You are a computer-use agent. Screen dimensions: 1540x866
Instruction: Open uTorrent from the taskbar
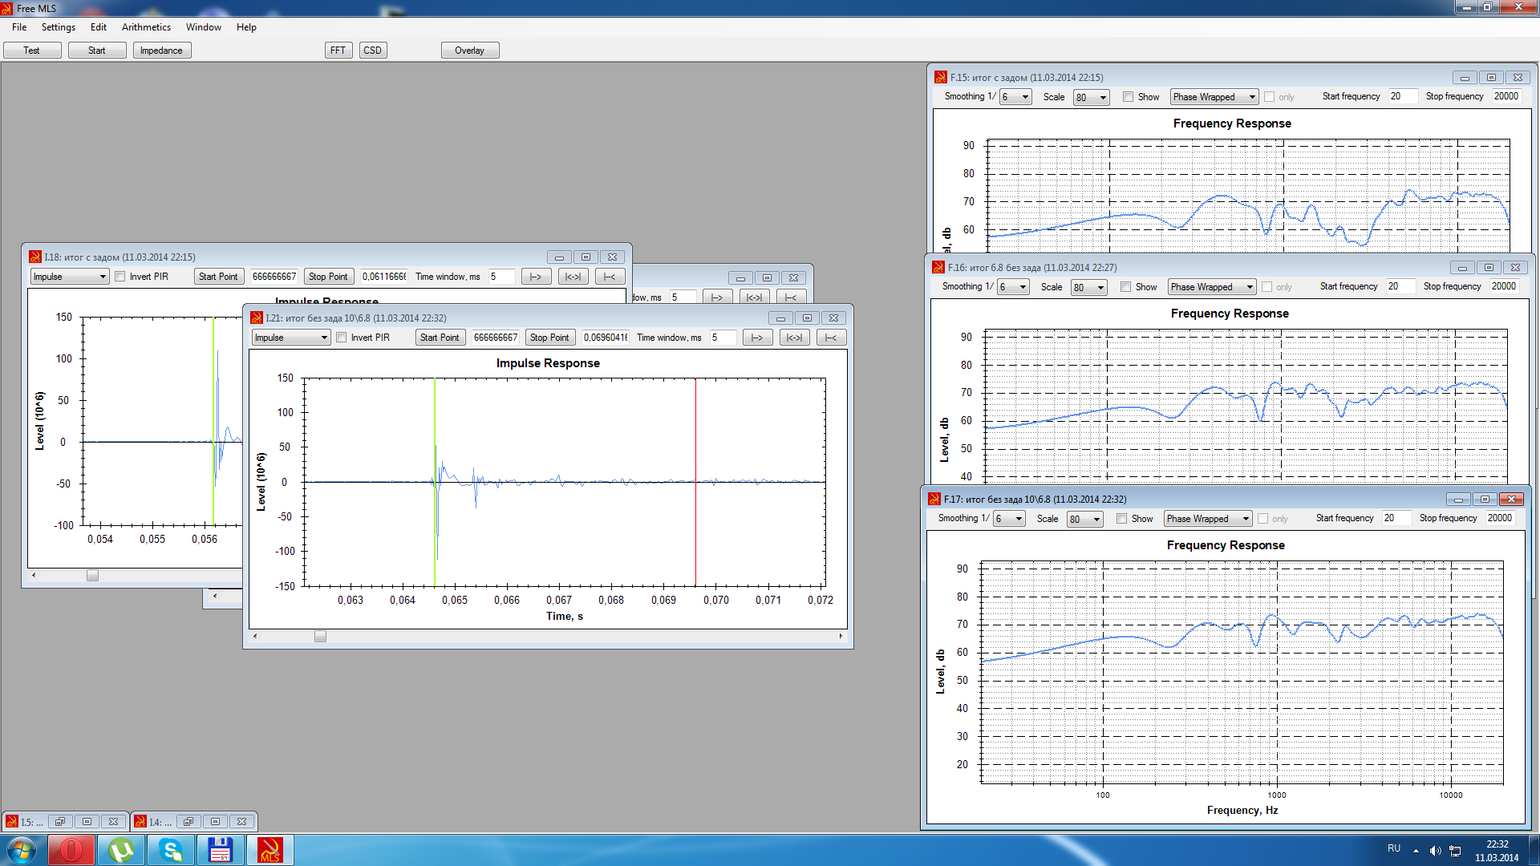coord(121,850)
